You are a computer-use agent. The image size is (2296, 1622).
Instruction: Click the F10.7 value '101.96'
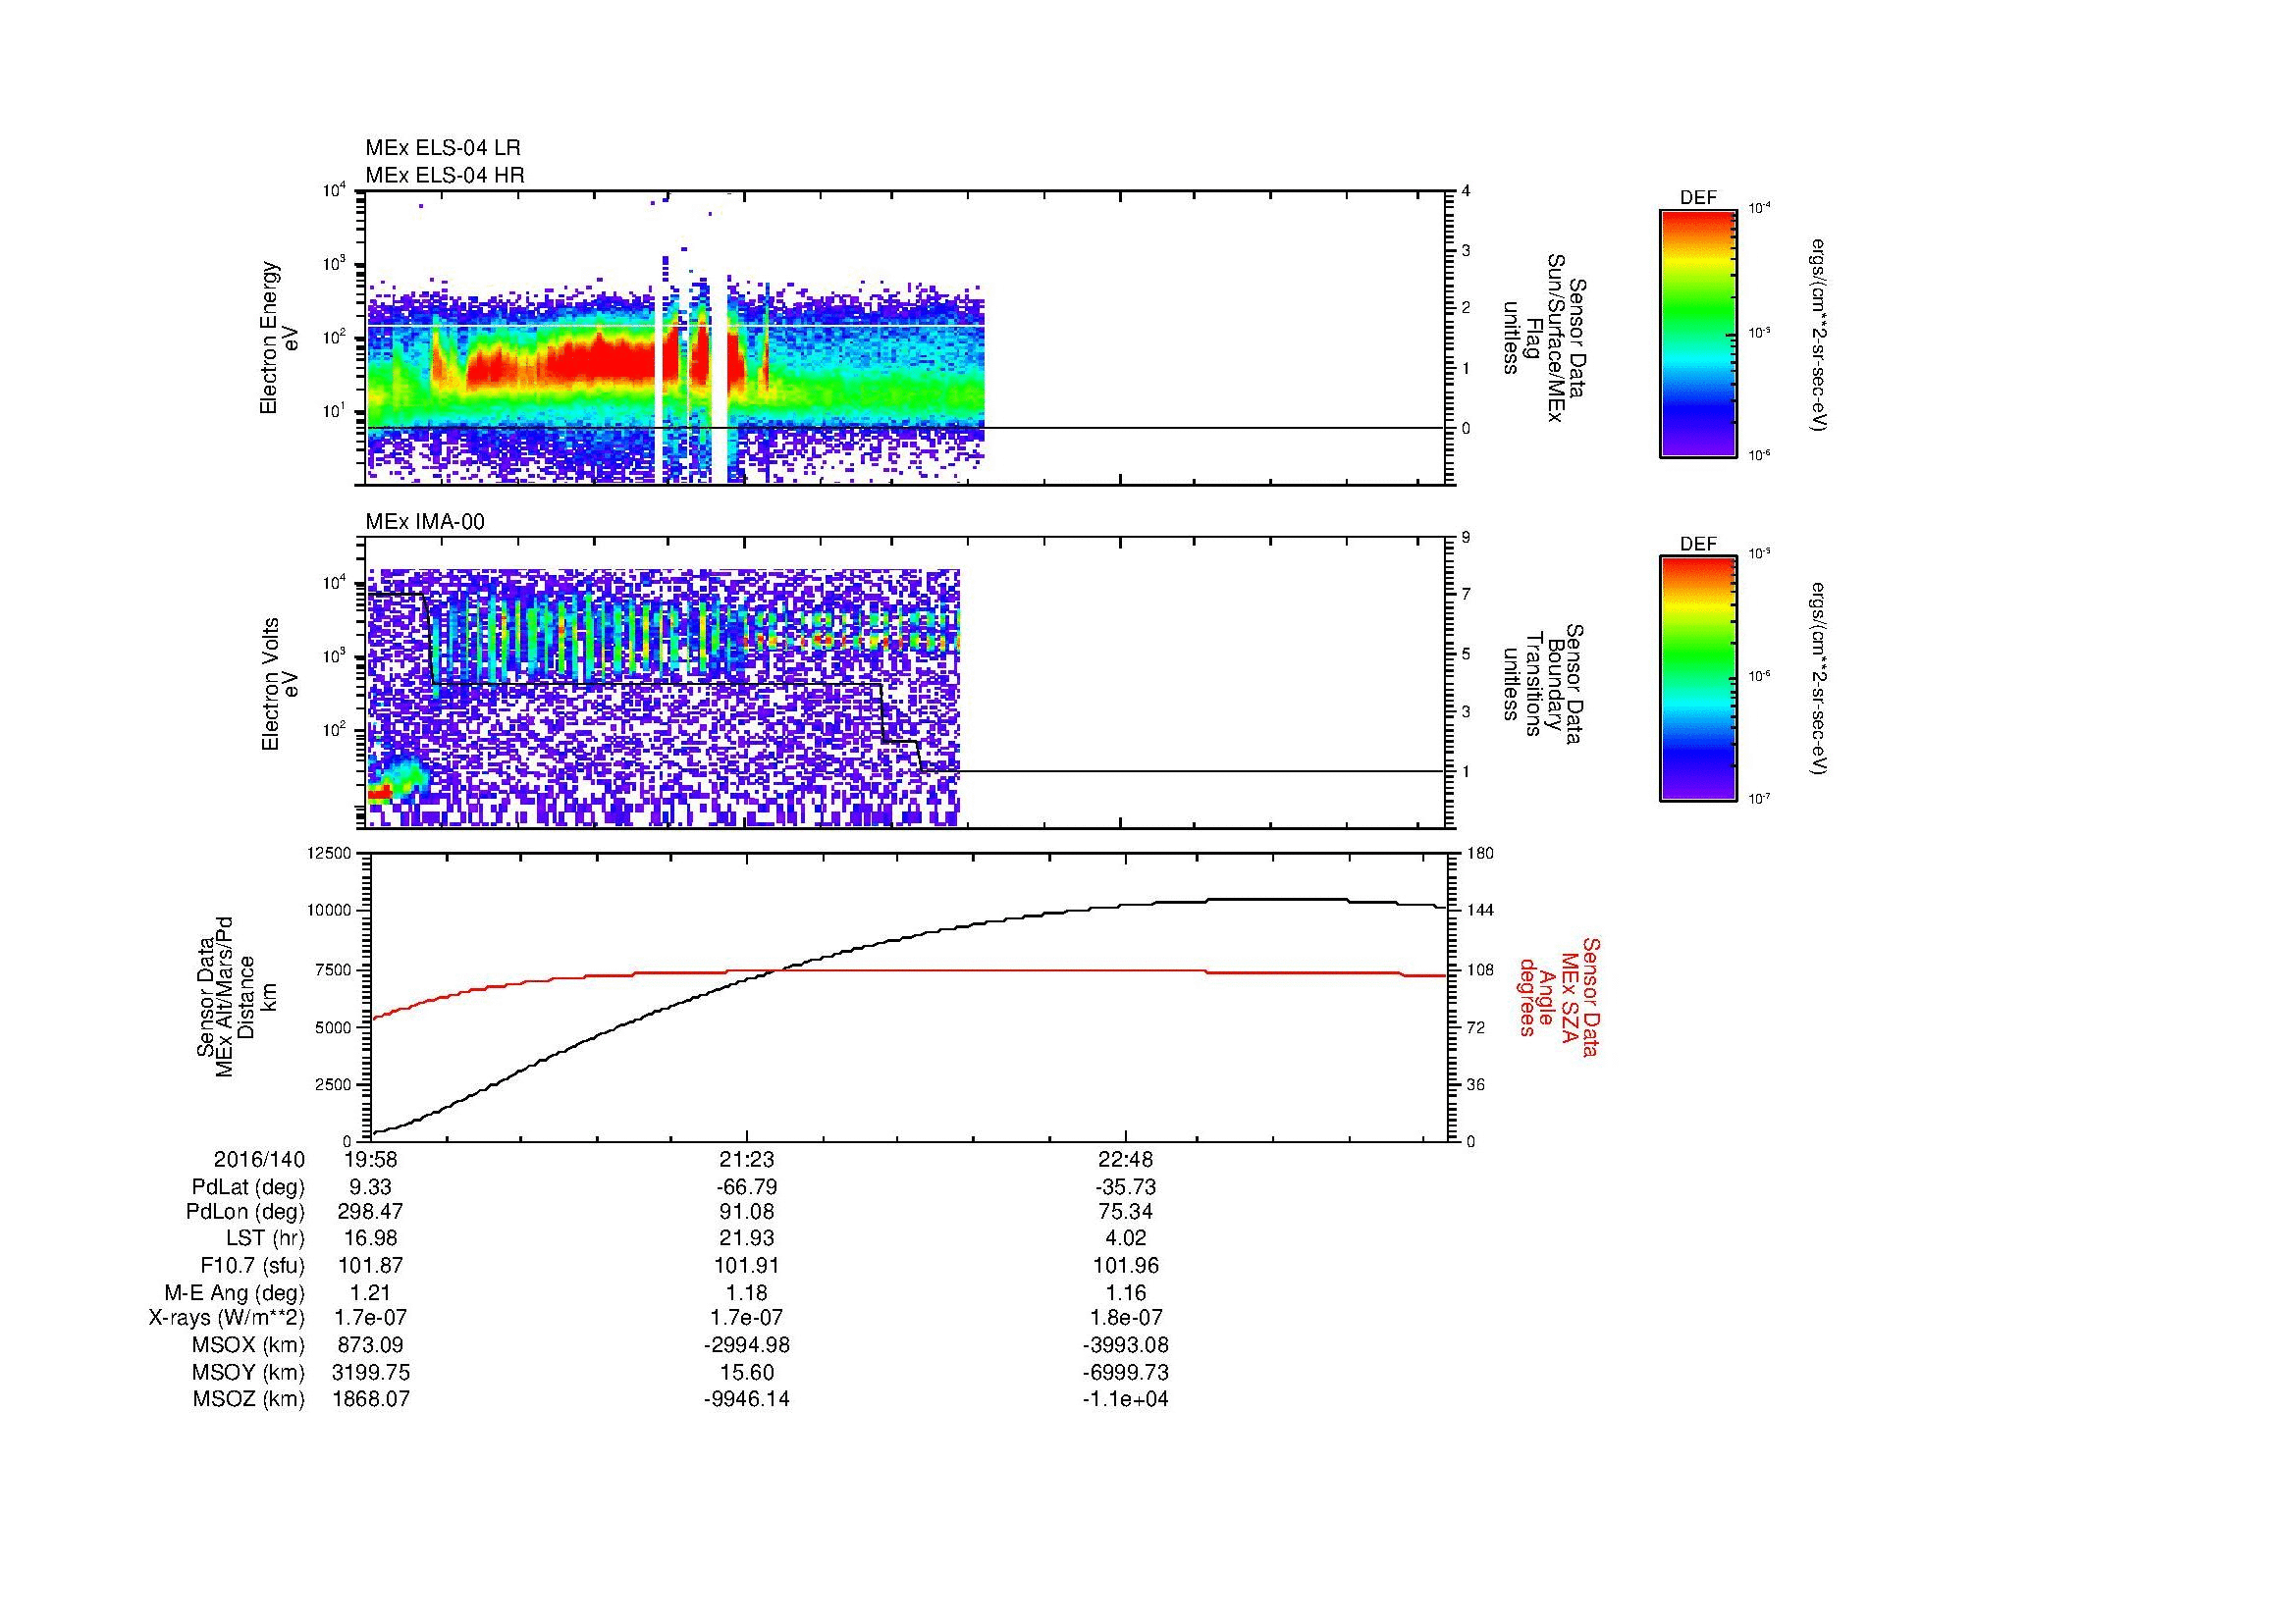[x=1126, y=1266]
